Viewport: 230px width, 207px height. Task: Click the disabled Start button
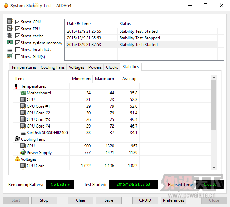point(16,200)
